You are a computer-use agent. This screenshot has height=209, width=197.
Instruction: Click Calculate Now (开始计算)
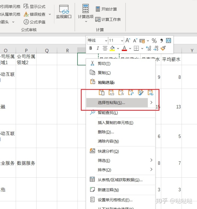coord(106,9)
